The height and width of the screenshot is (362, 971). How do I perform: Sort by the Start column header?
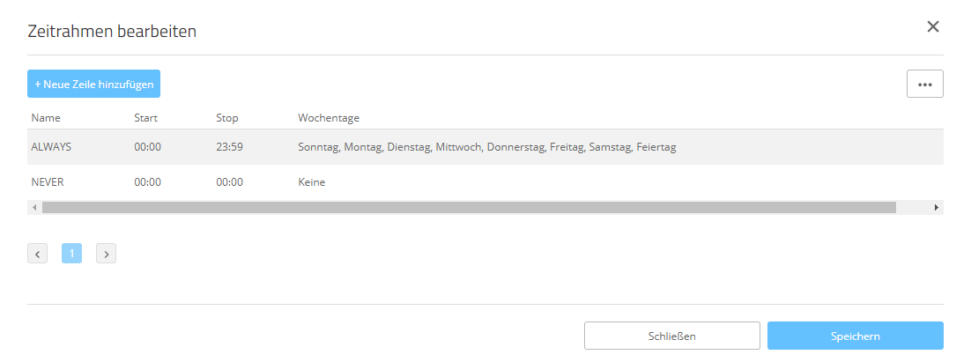point(146,118)
